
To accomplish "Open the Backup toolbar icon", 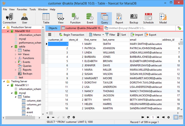I will point(134,18).
